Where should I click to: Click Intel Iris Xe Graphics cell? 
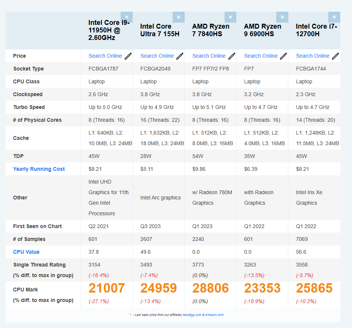pos(309,198)
